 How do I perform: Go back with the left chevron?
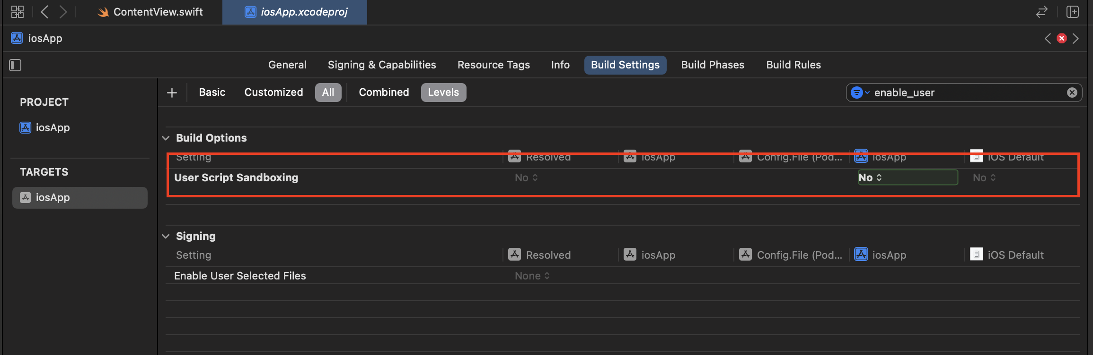pyautogui.click(x=44, y=12)
